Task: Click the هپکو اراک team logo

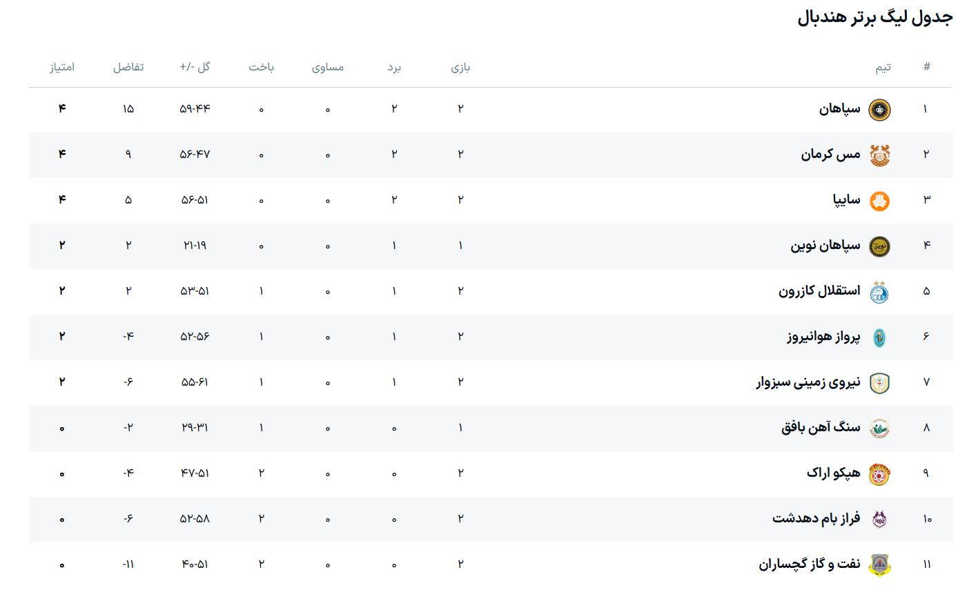Action: click(879, 474)
